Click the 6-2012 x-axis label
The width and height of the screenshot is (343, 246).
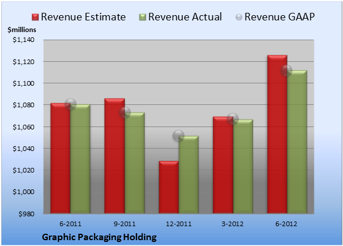(x=286, y=224)
